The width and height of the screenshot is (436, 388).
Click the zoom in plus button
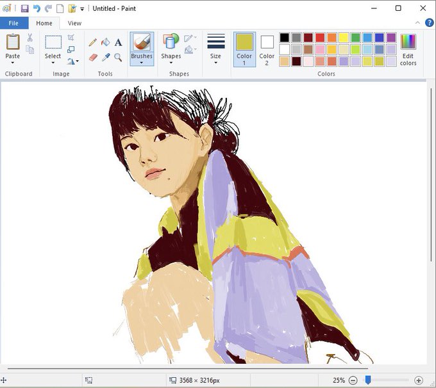pyautogui.click(x=419, y=380)
